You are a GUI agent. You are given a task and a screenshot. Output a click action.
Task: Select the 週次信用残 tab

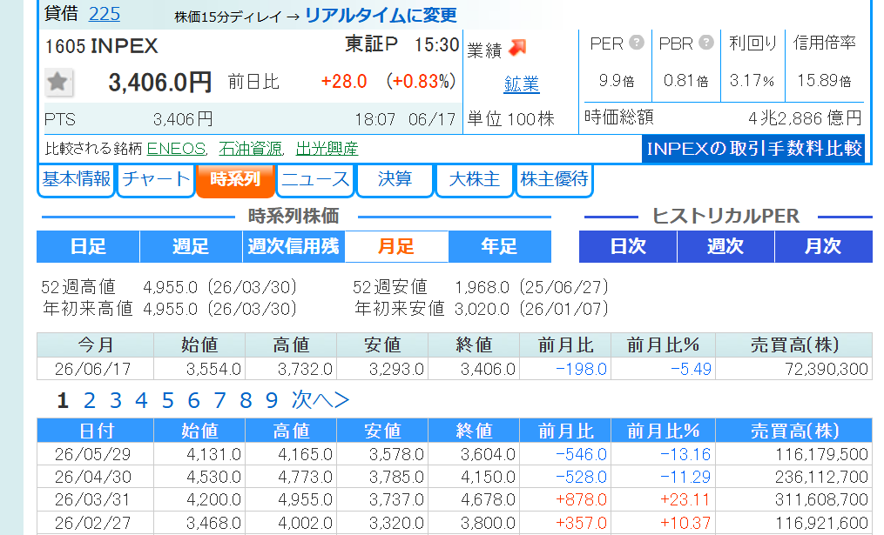(x=294, y=247)
